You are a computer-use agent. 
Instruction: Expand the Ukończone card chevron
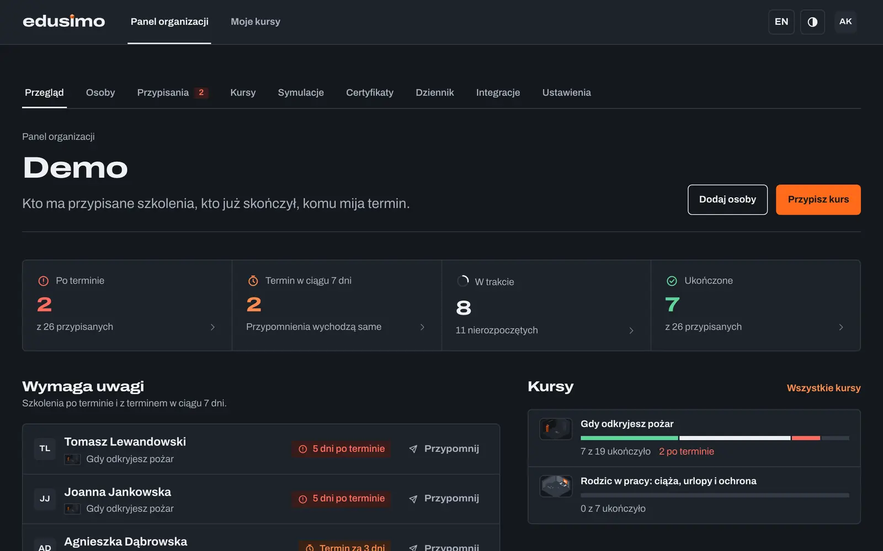841,327
